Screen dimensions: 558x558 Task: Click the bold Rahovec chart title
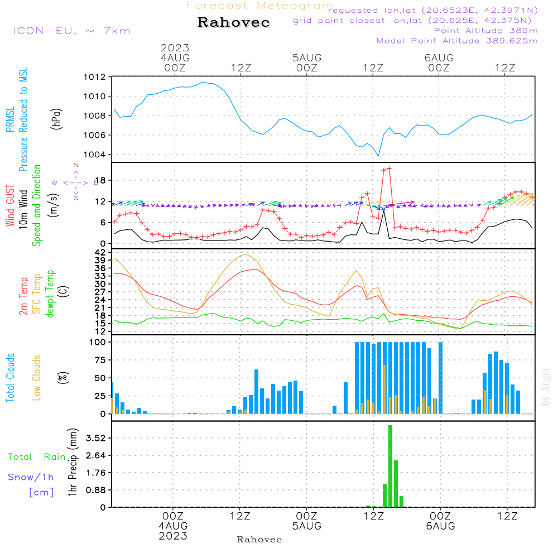coord(234,22)
